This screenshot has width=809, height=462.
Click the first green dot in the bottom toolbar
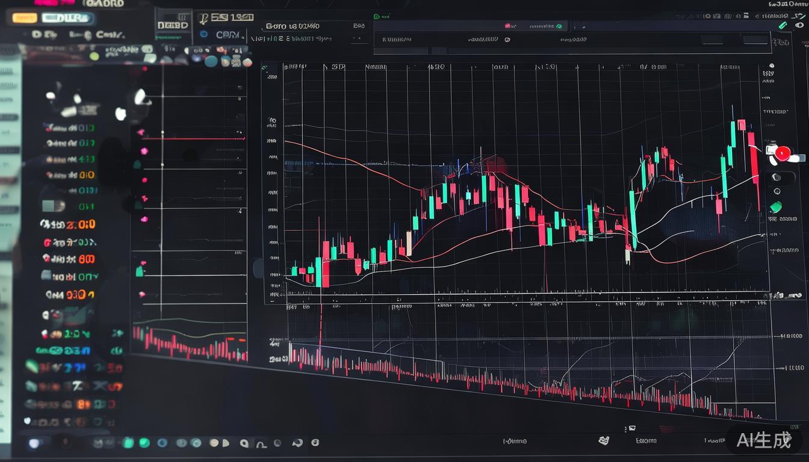pyautogui.click(x=128, y=443)
